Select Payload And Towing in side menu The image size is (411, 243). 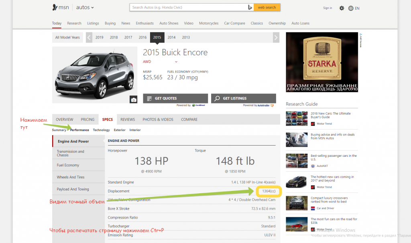pyautogui.click(x=78, y=189)
